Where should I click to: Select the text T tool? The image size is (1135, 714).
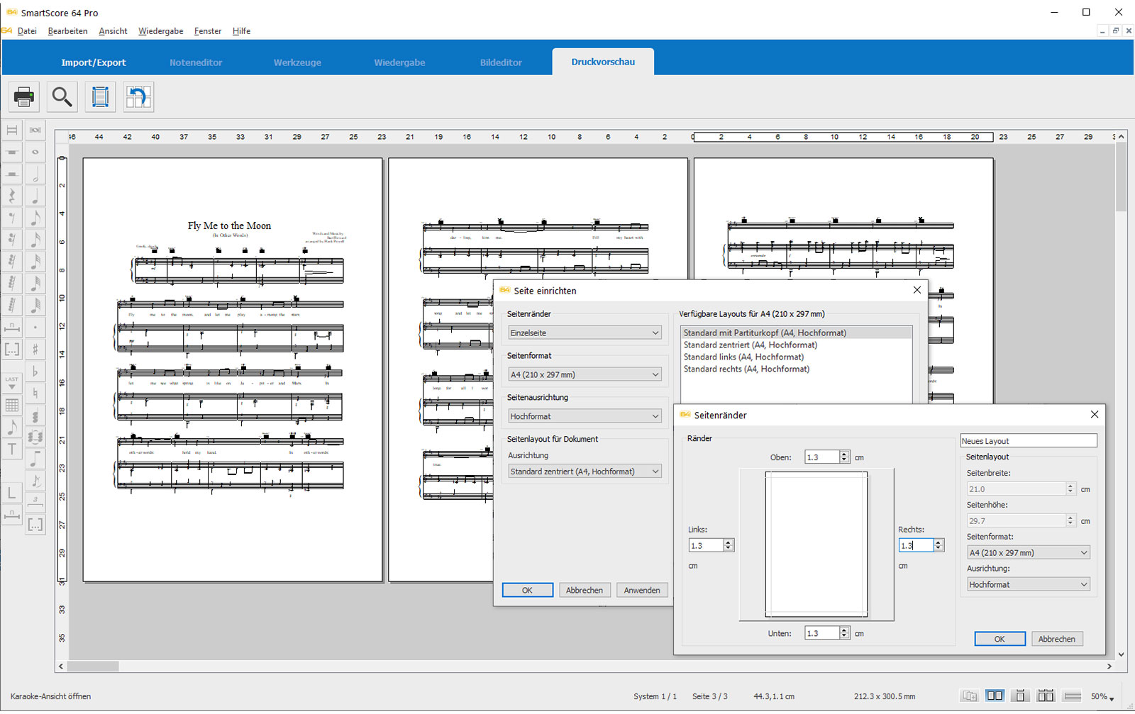point(12,449)
